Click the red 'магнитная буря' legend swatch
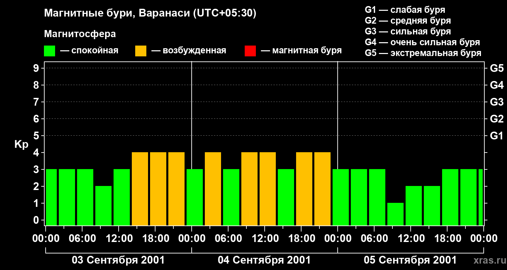 pyautogui.click(x=250, y=51)
